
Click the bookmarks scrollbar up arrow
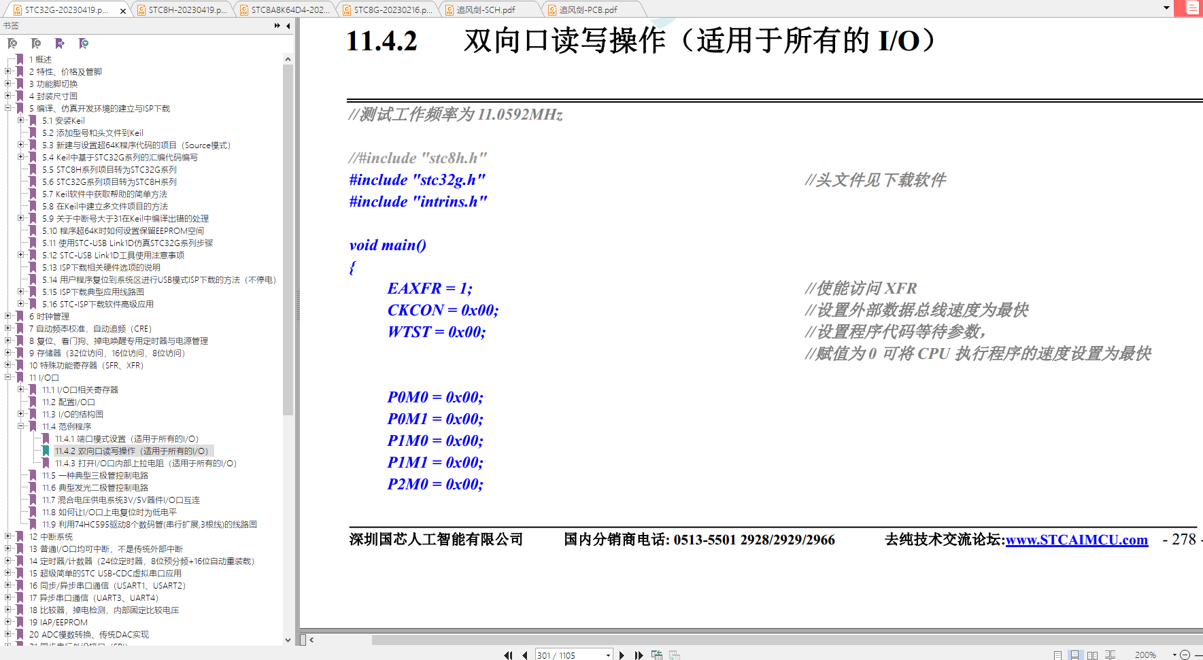[x=288, y=59]
